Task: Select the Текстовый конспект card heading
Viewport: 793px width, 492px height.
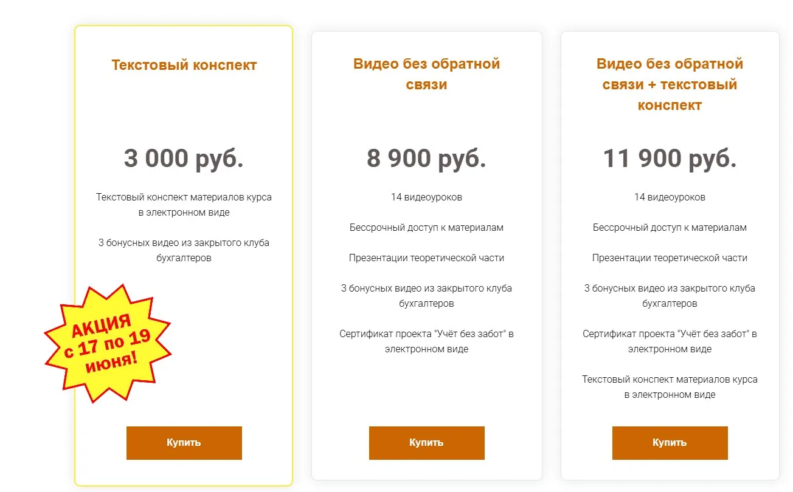Action: click(184, 65)
